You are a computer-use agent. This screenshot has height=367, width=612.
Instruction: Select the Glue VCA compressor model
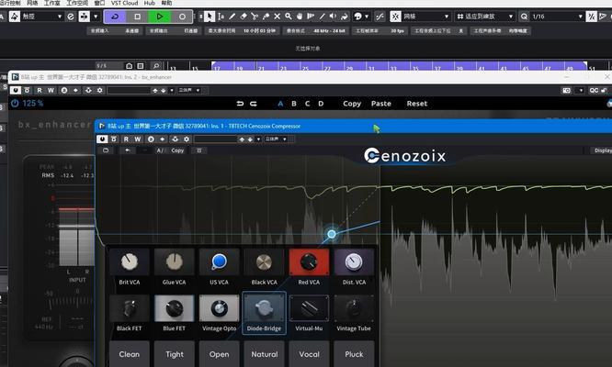point(174,268)
